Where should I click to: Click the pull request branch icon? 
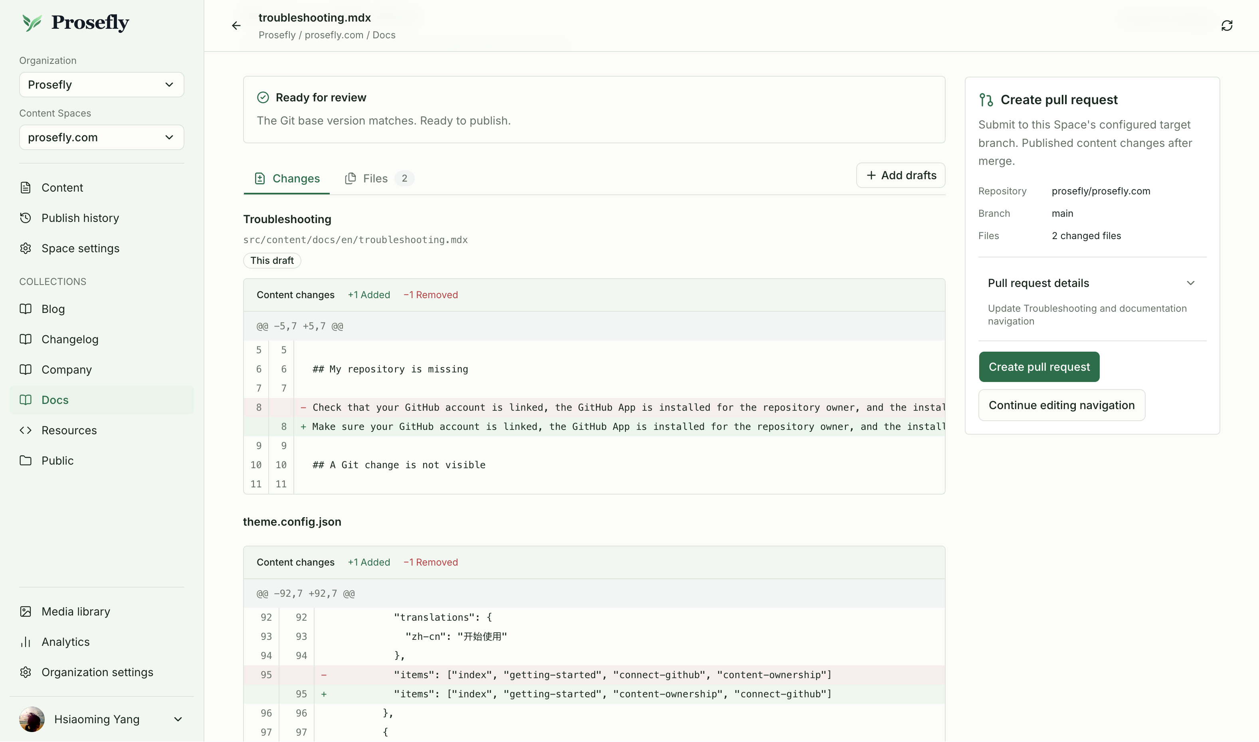coord(986,100)
